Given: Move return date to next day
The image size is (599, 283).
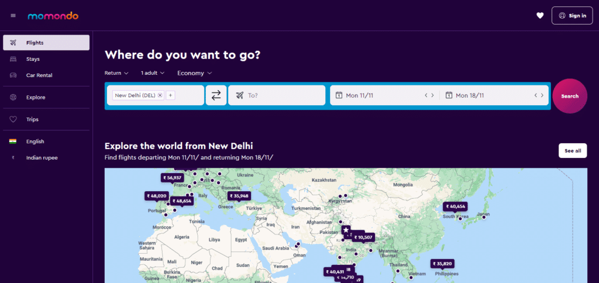Looking at the screenshot, I should click(542, 95).
